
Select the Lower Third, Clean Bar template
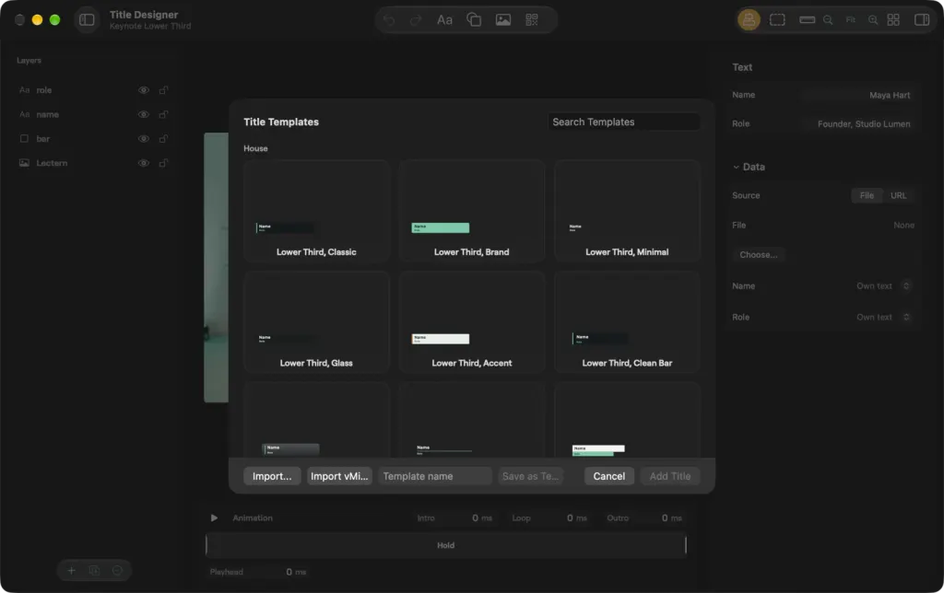(x=627, y=322)
